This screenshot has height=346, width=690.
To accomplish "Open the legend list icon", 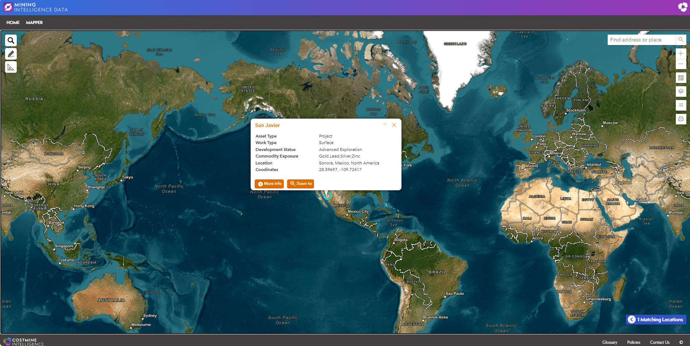I will click(x=681, y=105).
